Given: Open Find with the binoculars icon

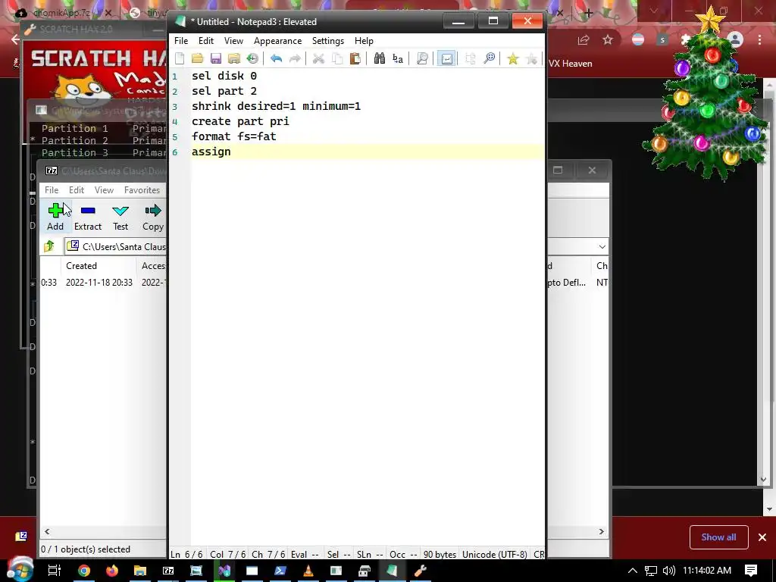Looking at the screenshot, I should pos(380,58).
